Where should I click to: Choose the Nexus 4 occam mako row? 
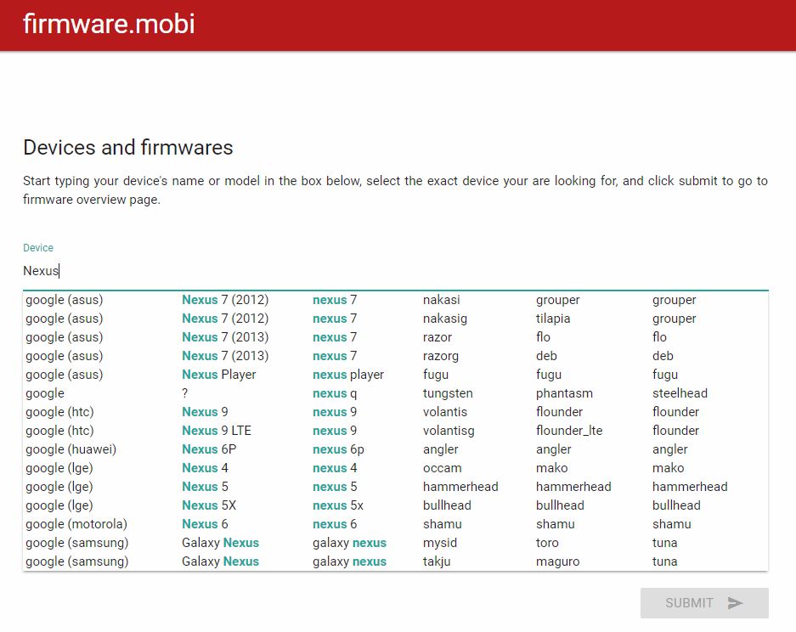click(x=396, y=468)
